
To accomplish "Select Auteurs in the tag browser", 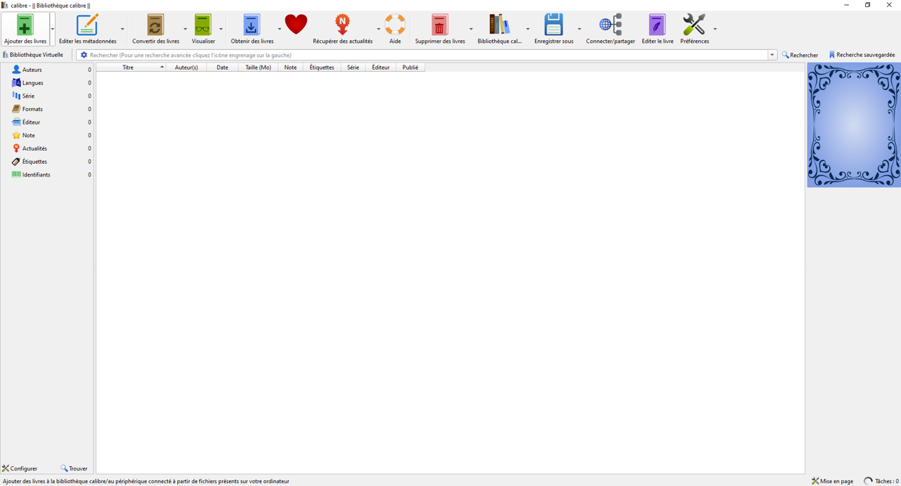I will click(x=32, y=70).
